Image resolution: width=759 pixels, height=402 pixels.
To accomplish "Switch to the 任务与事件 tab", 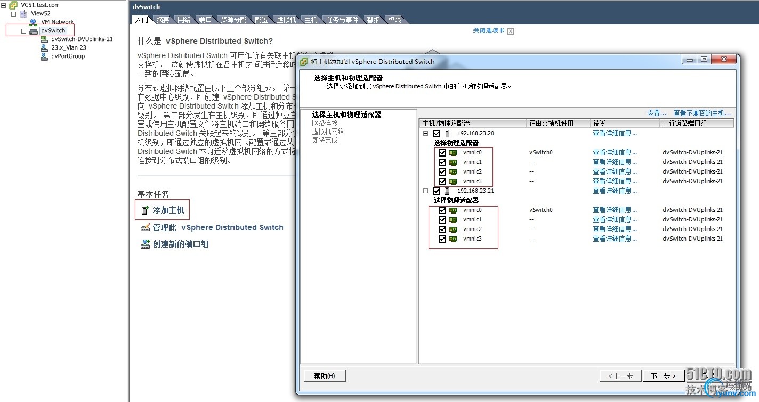I will (343, 20).
